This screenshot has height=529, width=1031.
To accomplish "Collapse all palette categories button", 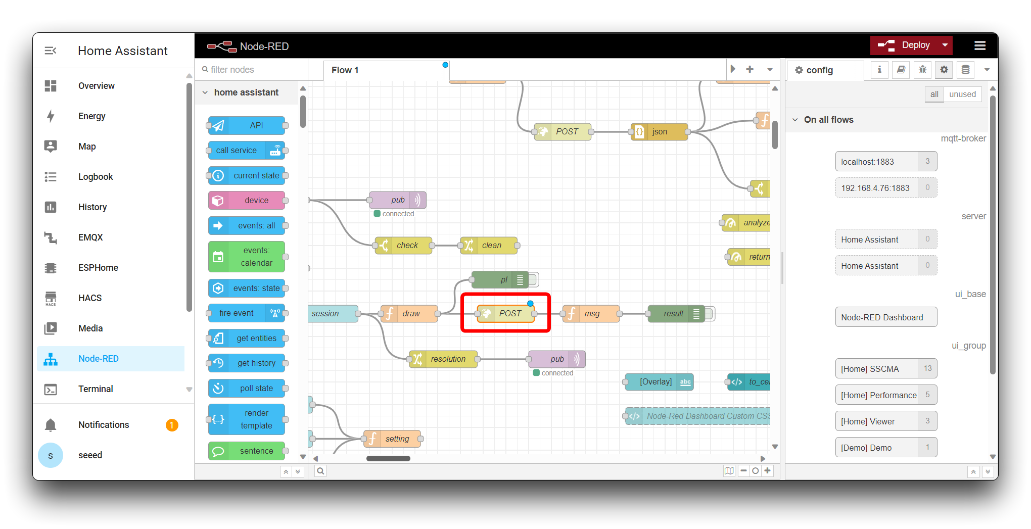I will pos(286,471).
